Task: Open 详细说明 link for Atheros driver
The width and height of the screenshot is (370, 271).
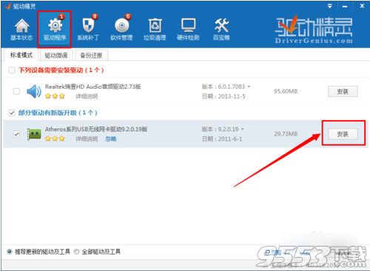Action: (x=87, y=139)
